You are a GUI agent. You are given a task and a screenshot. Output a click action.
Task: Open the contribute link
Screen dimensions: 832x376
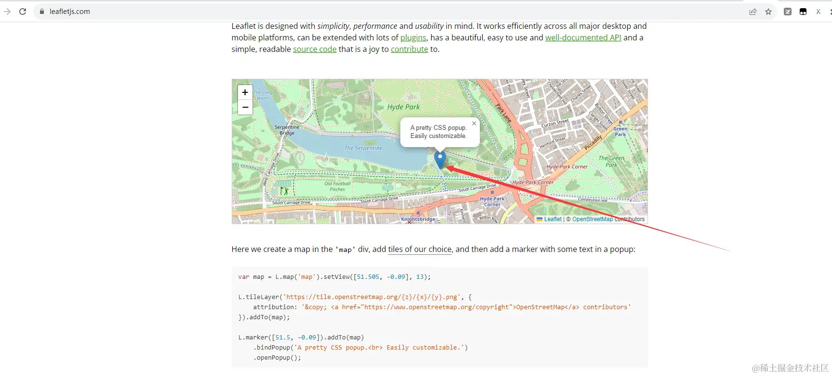409,49
